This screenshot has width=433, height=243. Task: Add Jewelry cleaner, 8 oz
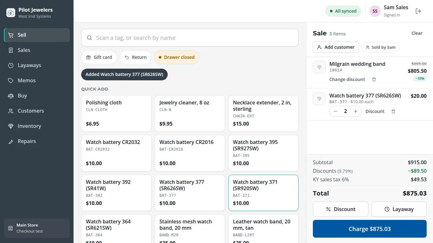tap(190, 114)
